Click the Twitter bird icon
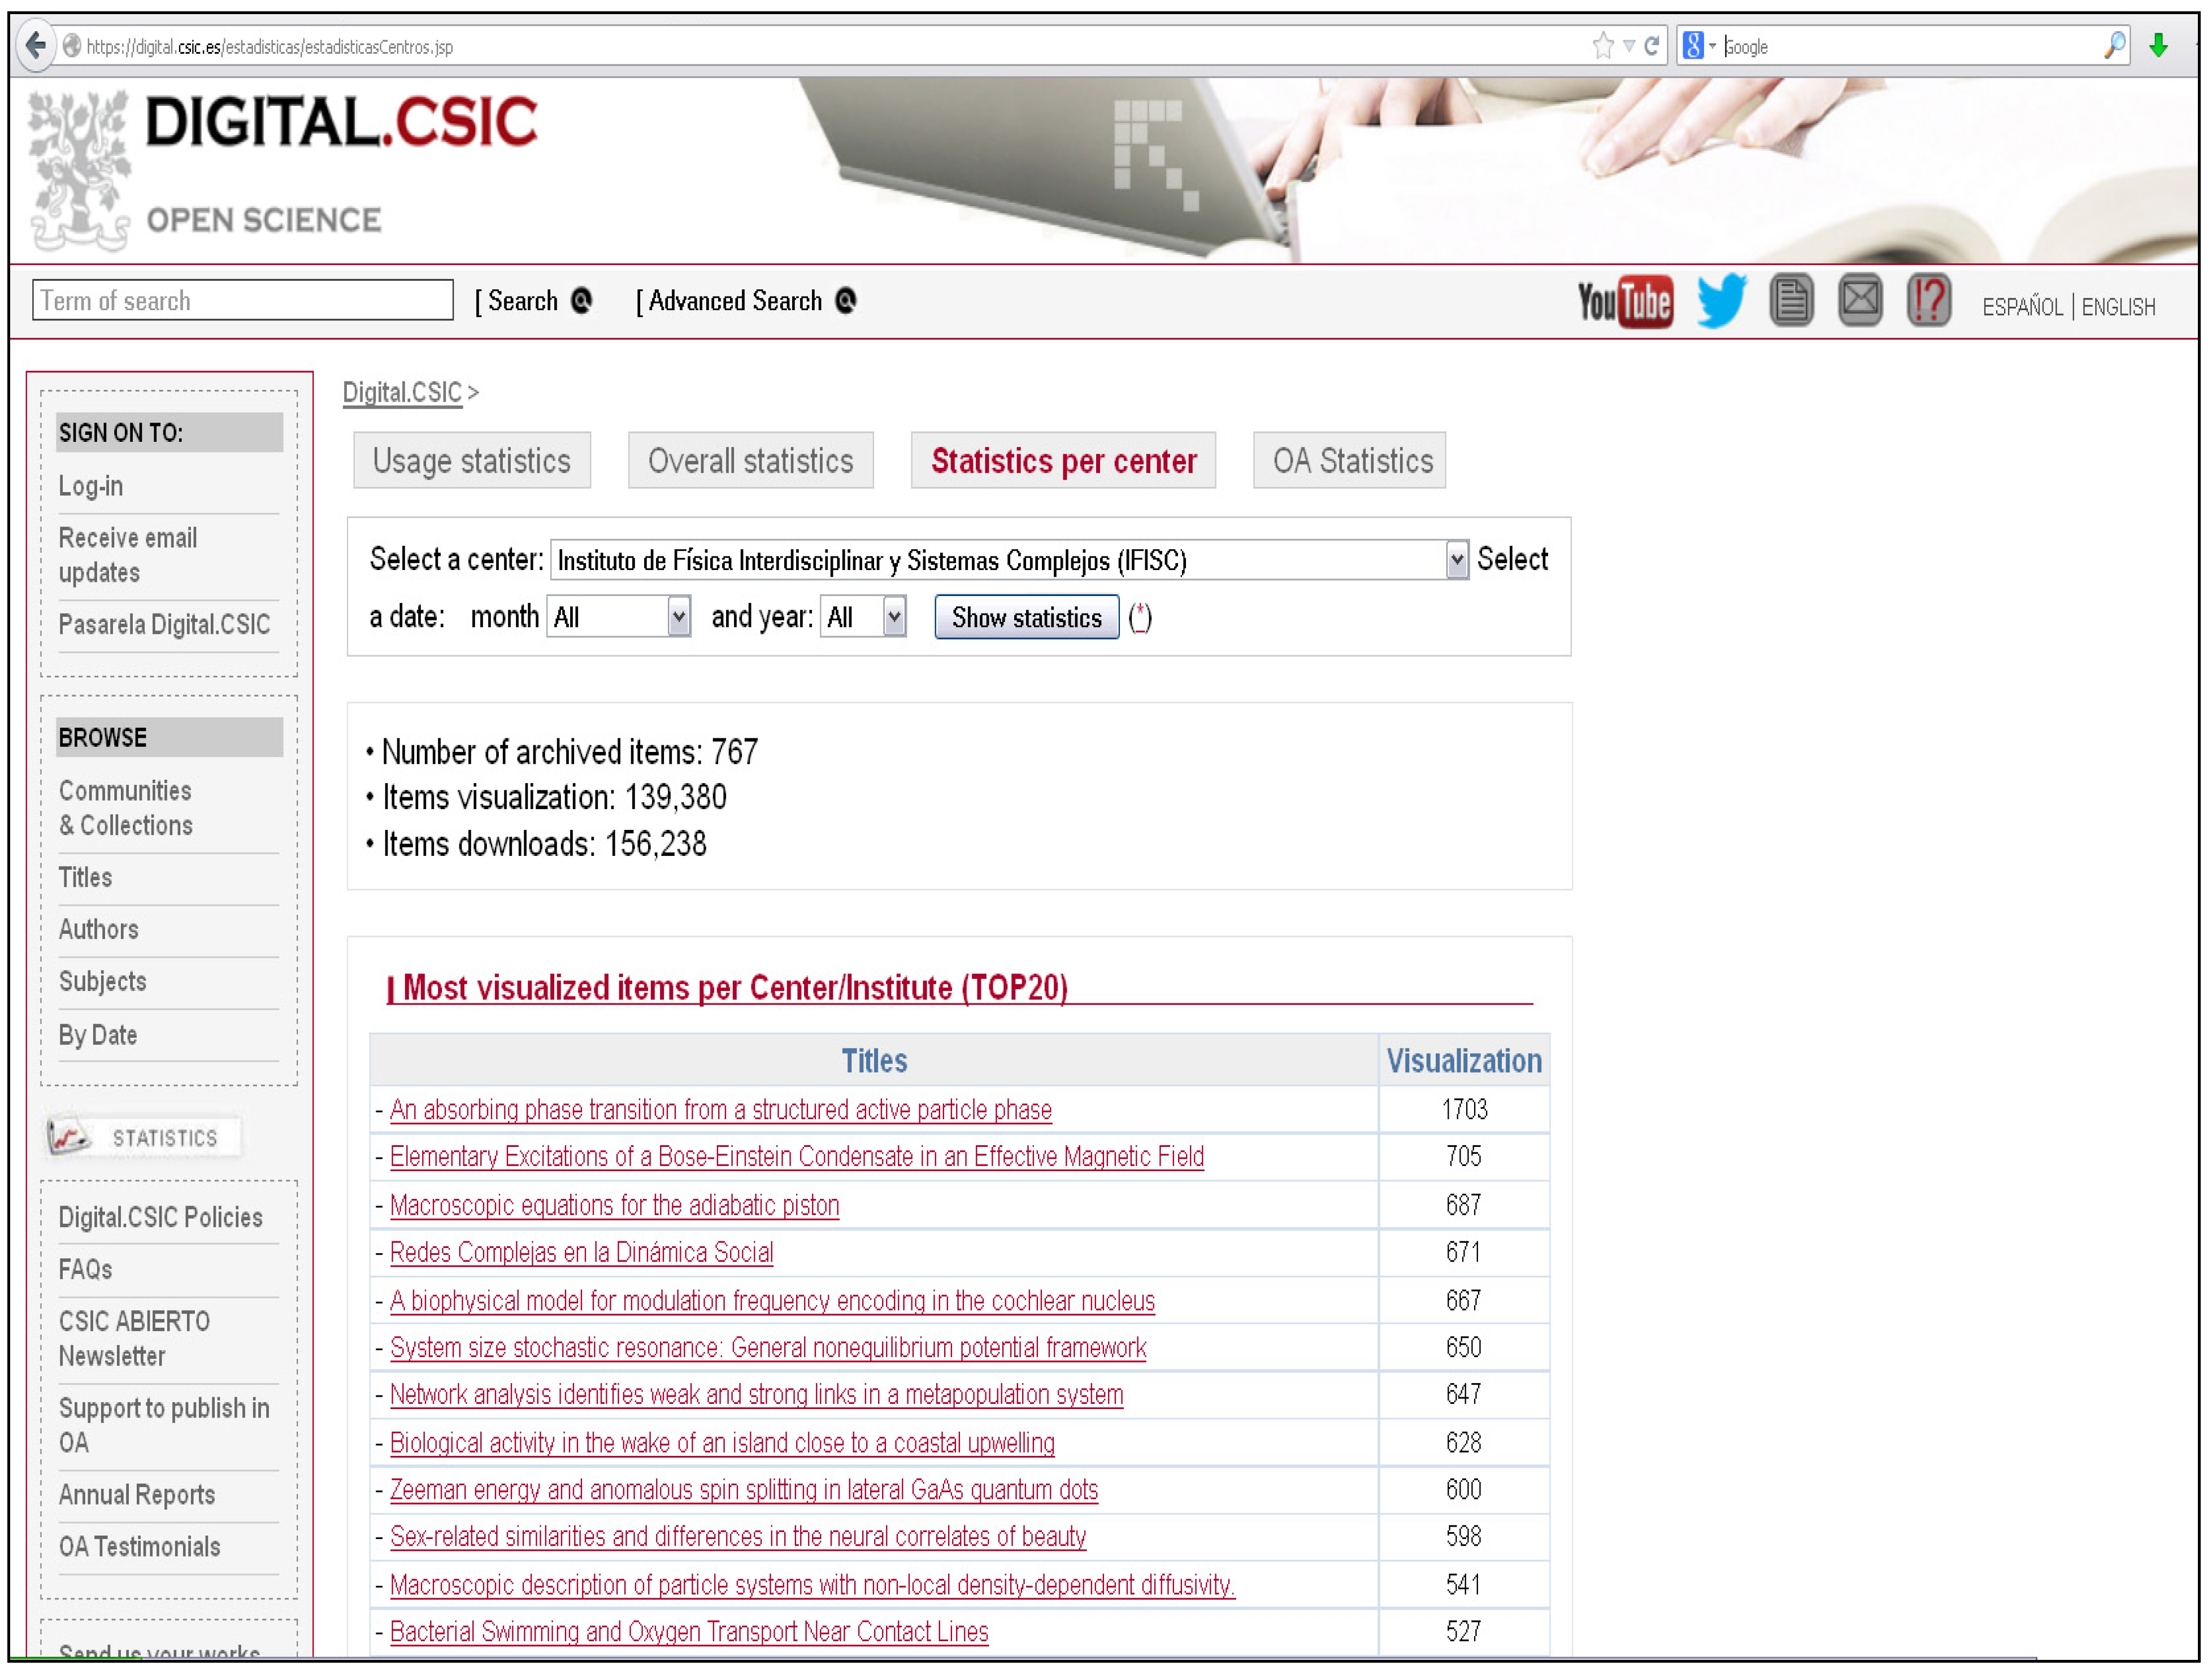The height and width of the screenshot is (1674, 2212). (x=1721, y=300)
